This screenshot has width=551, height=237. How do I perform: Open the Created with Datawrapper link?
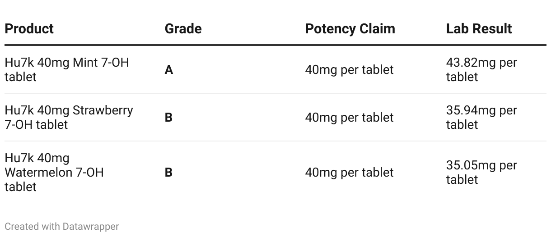pos(62,226)
